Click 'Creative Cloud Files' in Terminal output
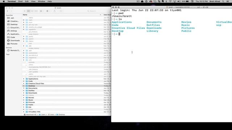Image resolution: width=232 pixels, height=130 pixels. tap(128, 28)
